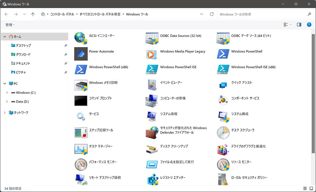Open the タスク マネージャー icon
Screen dimensions: 316x192
81,149
